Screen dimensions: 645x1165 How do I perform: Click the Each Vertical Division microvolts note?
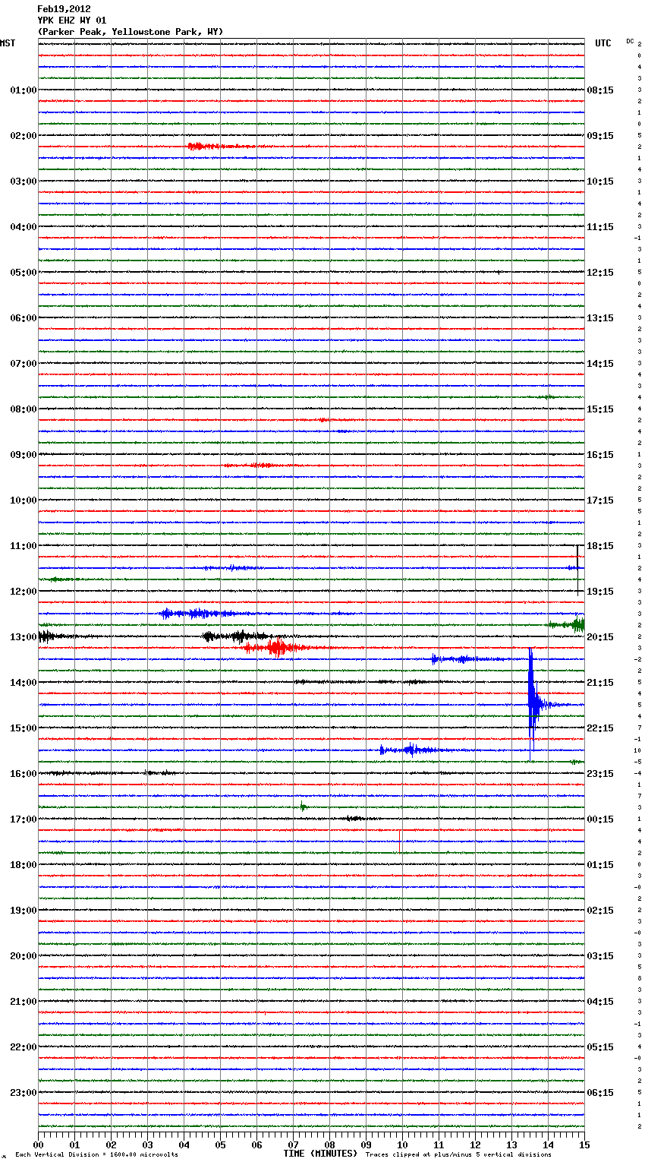(x=96, y=1155)
